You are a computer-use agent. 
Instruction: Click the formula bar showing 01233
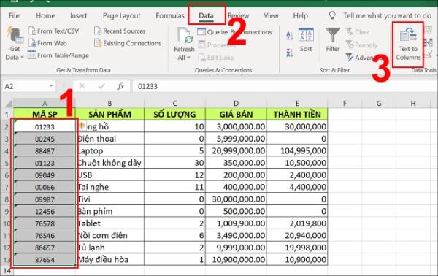[x=285, y=86]
